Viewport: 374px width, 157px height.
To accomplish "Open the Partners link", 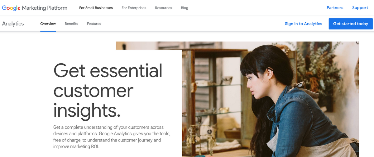I will click(335, 8).
